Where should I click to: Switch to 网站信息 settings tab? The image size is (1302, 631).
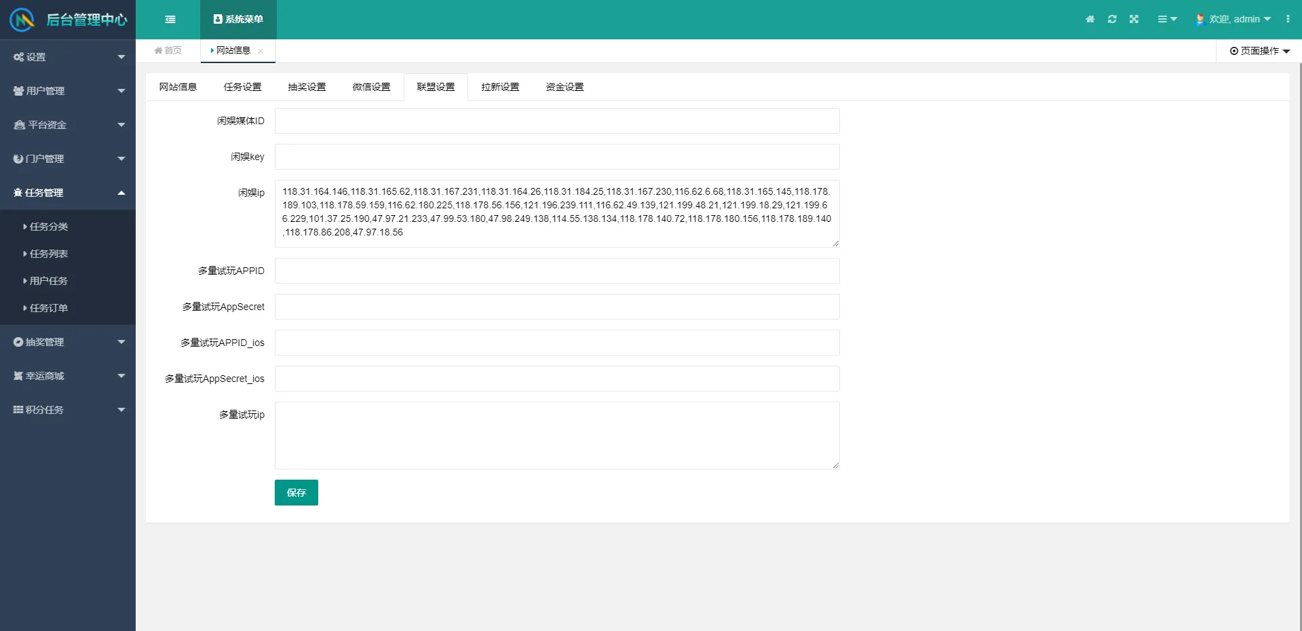[x=178, y=87]
